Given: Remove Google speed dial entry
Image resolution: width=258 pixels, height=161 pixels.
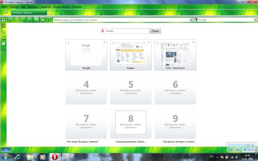Looking at the screenshot, I should coord(104,42).
